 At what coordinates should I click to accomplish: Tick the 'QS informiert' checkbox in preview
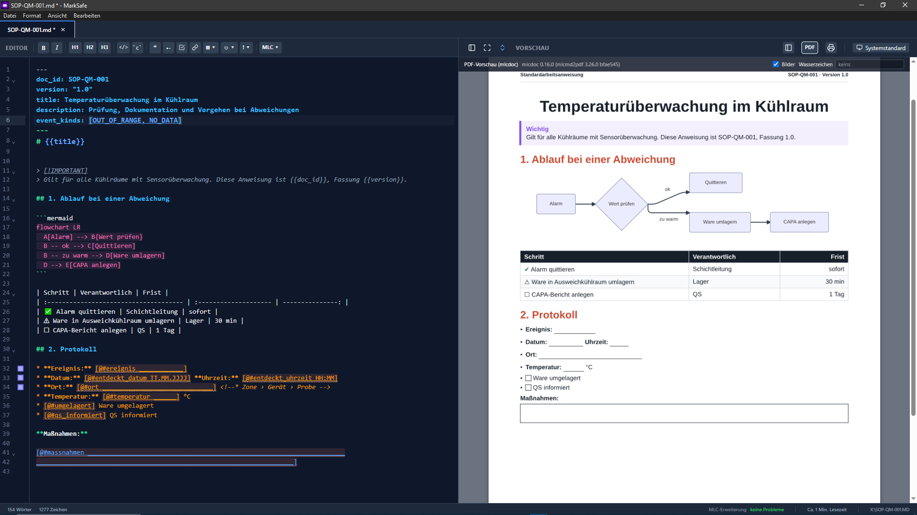(x=528, y=388)
